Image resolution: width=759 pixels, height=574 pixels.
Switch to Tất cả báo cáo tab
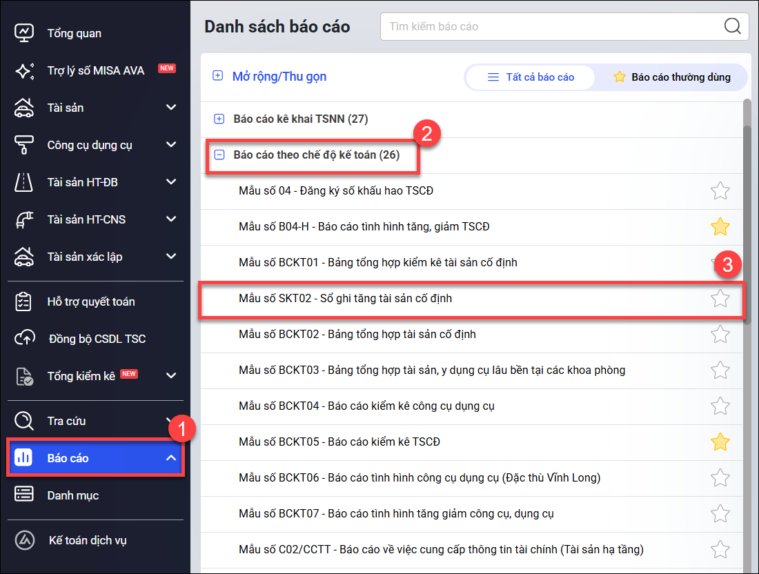531,77
